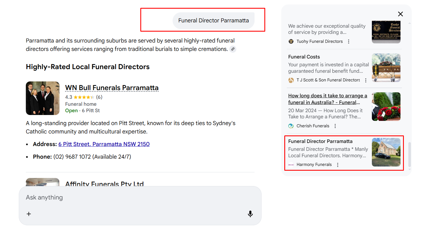Click the Cherish Funerals favicon
The height and width of the screenshot is (230, 428).
pyautogui.click(x=291, y=126)
